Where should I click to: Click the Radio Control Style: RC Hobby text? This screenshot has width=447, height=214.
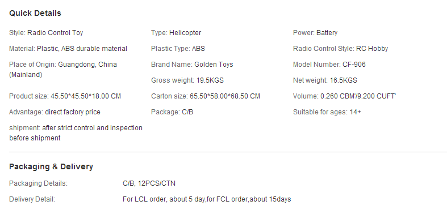[340, 49]
